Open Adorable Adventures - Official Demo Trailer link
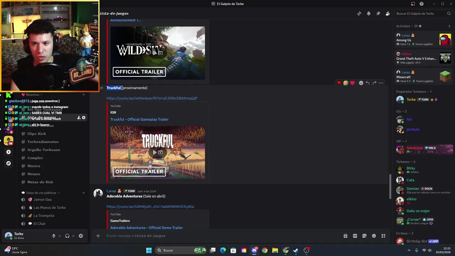Viewport: 455px width, 256px height. click(x=146, y=228)
